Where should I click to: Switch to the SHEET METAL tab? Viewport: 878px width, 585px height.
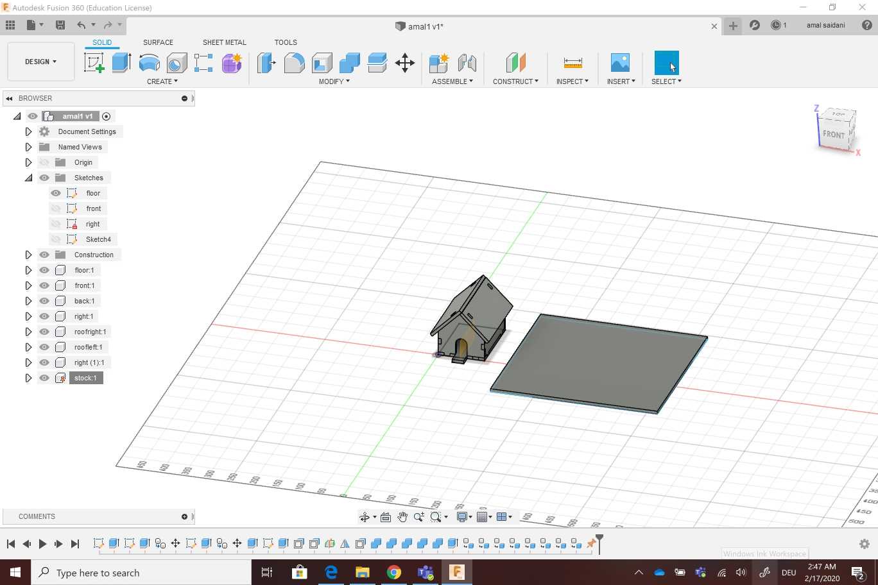click(x=224, y=42)
